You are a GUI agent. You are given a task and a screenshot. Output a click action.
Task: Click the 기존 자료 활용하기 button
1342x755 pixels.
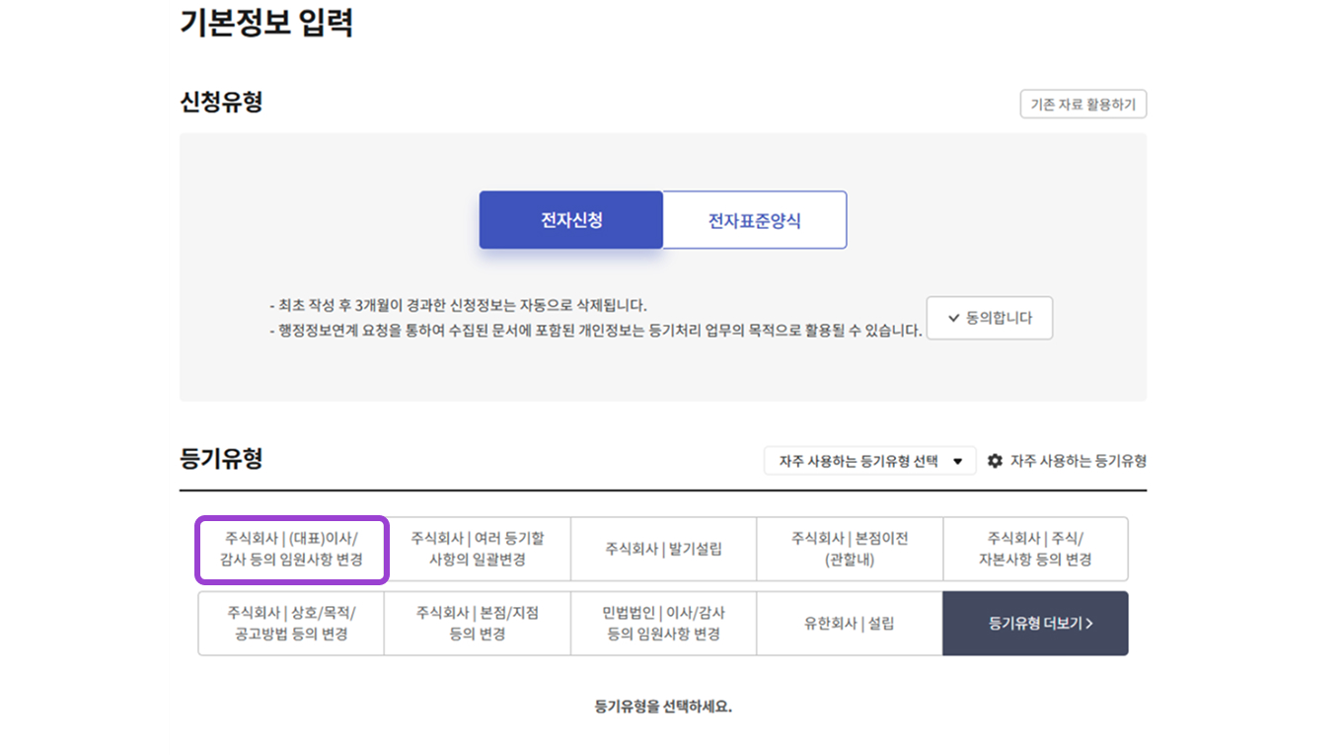click(1082, 104)
